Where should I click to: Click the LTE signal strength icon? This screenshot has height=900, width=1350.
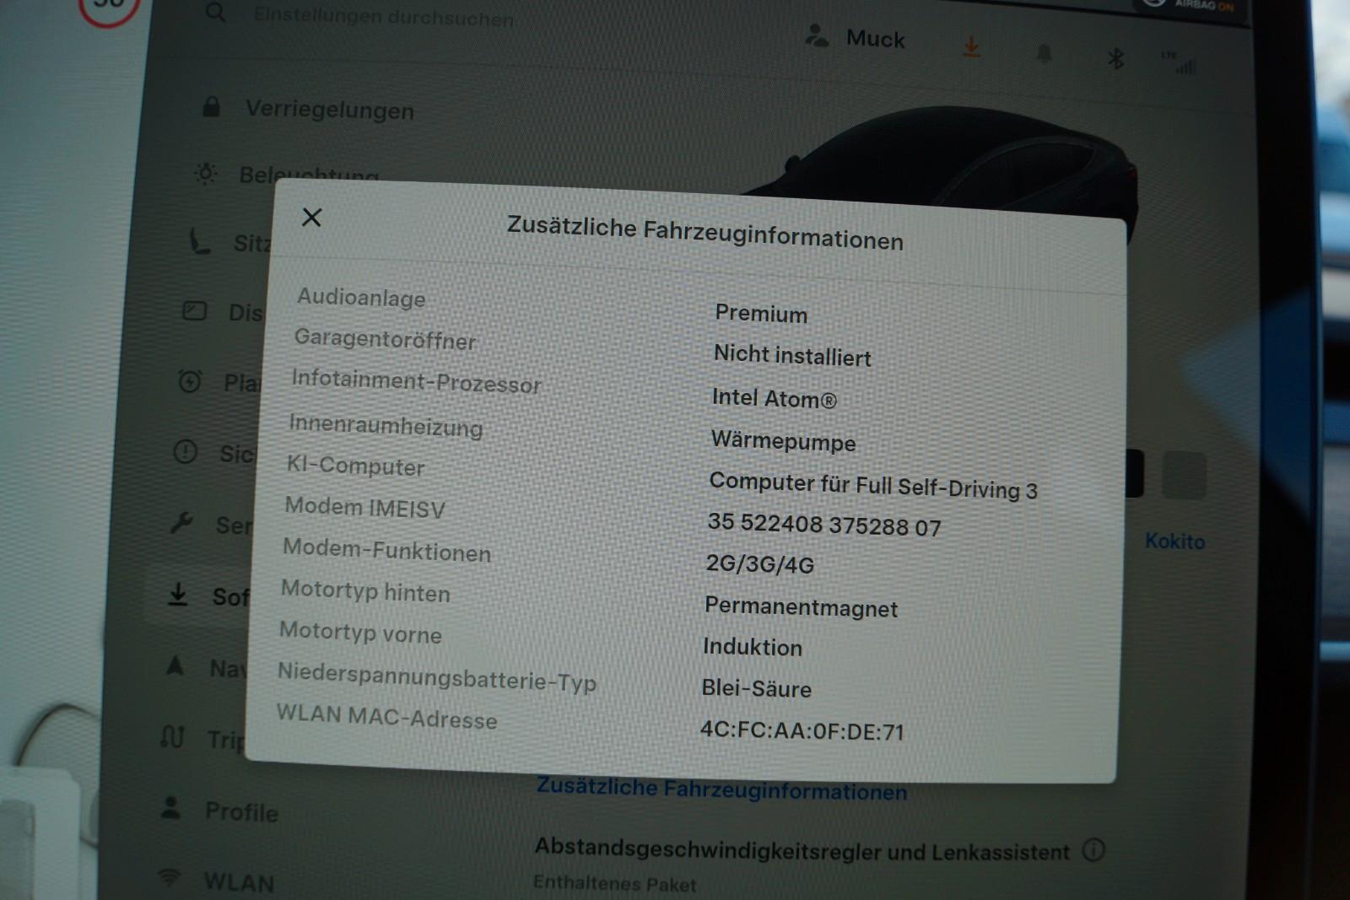pos(1180,62)
